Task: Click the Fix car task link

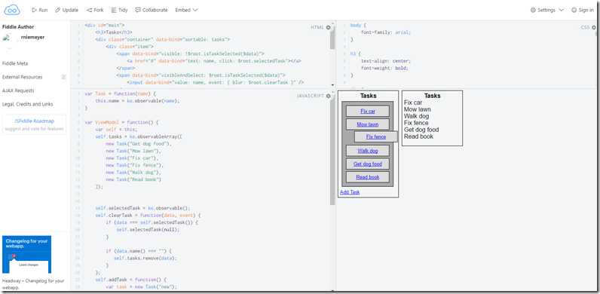Action: [368, 112]
